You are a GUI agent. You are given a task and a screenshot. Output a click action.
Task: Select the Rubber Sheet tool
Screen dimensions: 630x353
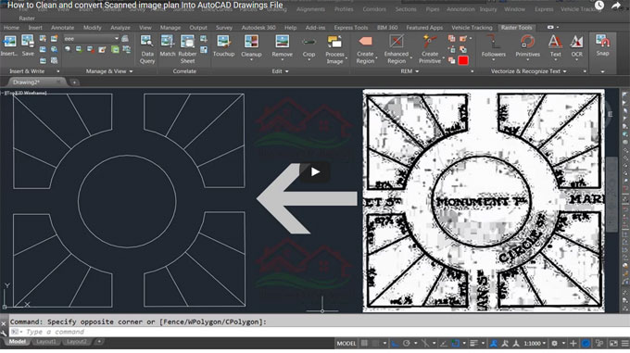(187, 49)
